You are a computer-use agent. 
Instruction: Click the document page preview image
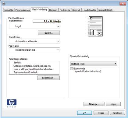[95, 26]
